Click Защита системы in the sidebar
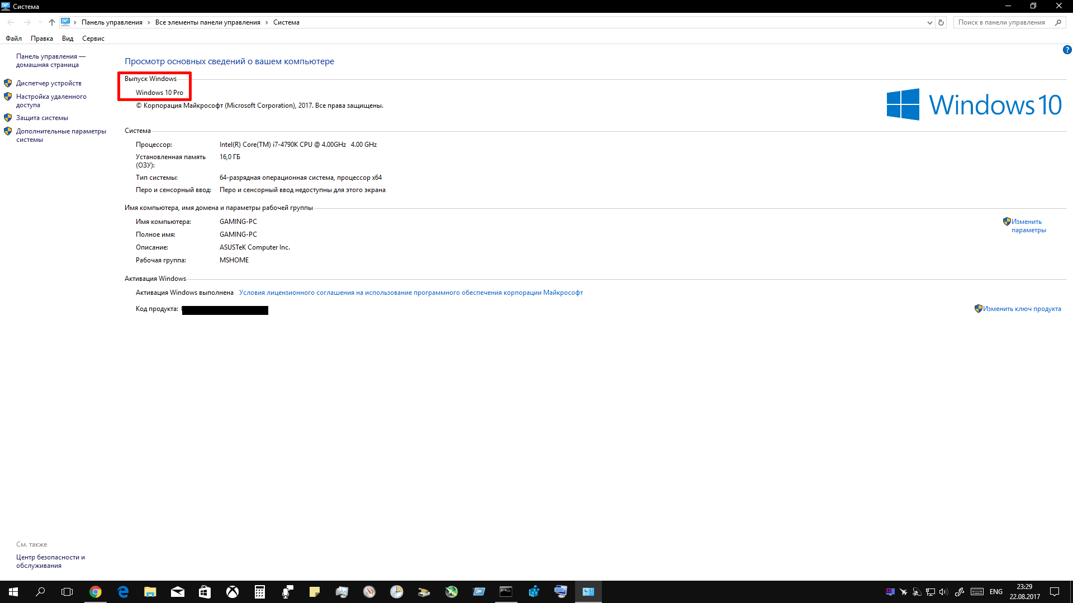The image size is (1073, 603). (x=42, y=118)
